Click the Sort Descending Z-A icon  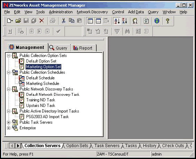pyautogui.click(x=125, y=21)
